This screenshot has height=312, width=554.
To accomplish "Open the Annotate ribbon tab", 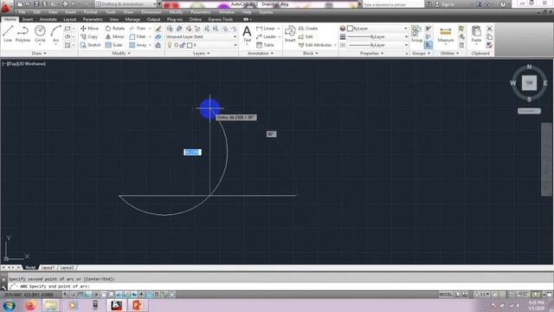I will pos(48,19).
